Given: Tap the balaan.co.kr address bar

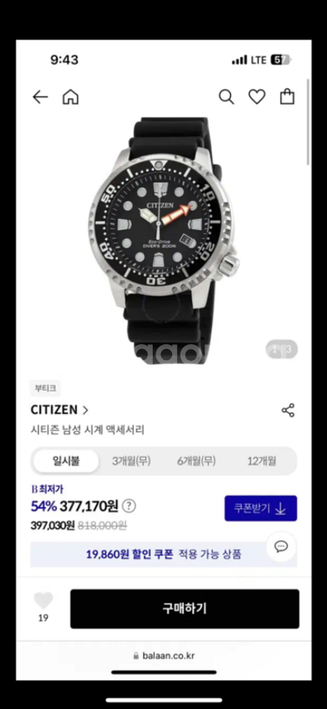Looking at the screenshot, I should (x=163, y=656).
